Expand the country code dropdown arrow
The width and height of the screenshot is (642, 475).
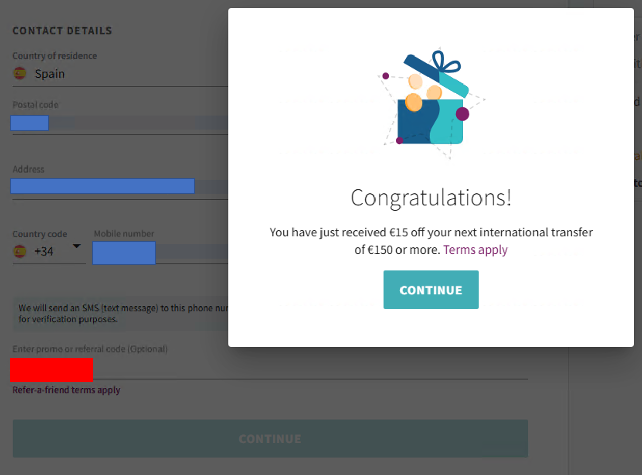[76, 247]
